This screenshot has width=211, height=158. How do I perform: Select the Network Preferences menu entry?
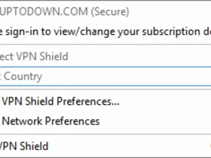coord(51,121)
